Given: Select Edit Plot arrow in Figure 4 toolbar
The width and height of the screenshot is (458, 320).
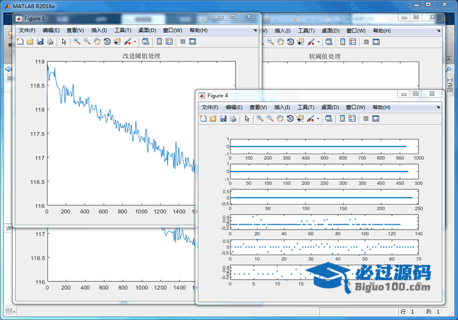Looking at the screenshot, I should (x=247, y=119).
